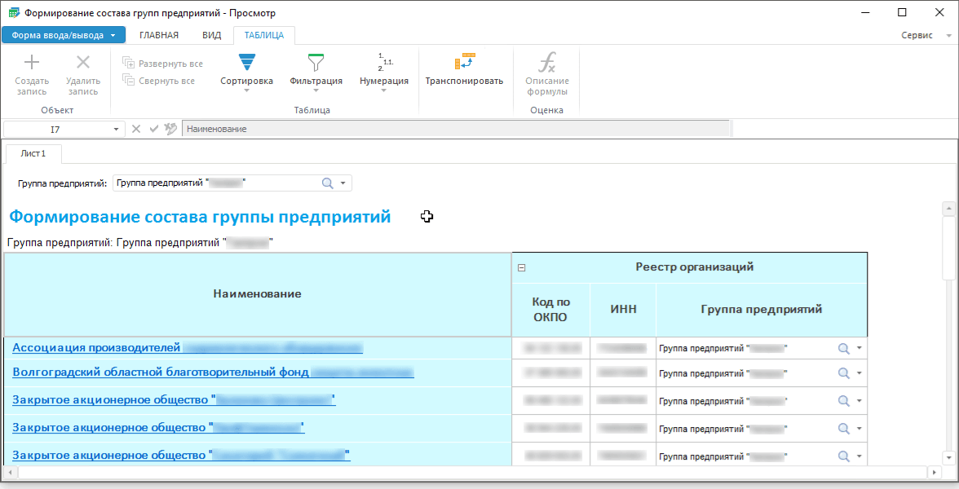
Task: Click the Развернуть все button
Action: (x=163, y=64)
